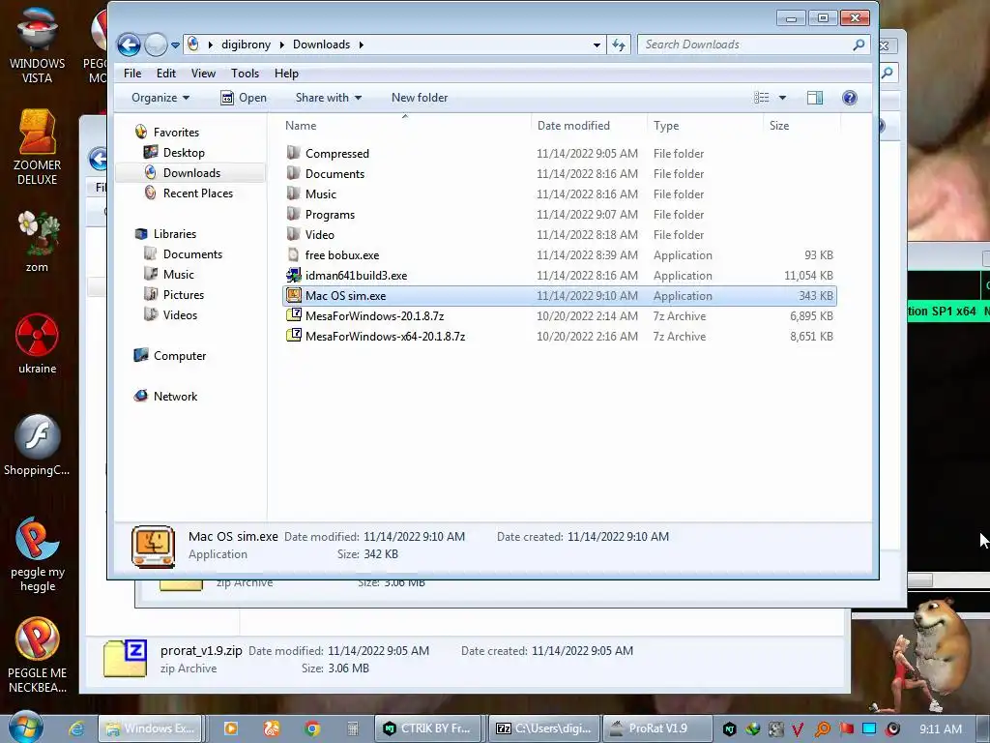The width and height of the screenshot is (990, 743).
Task: Open the ZOOMER DELUXE desktop icon
Action: point(37,147)
